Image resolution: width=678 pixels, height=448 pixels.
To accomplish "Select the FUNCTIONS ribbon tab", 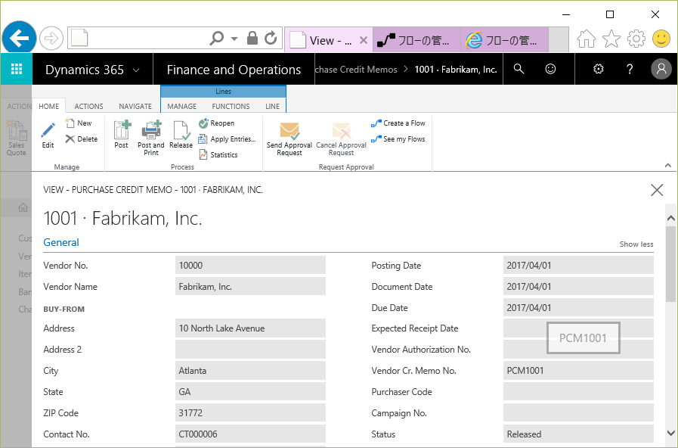I will click(231, 106).
